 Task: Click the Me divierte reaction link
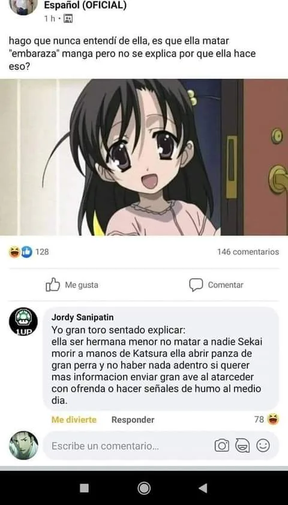(x=74, y=420)
